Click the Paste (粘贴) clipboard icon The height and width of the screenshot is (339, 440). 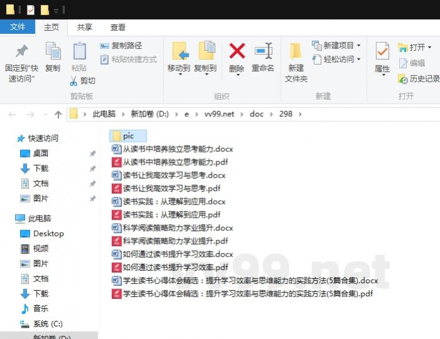click(x=79, y=51)
